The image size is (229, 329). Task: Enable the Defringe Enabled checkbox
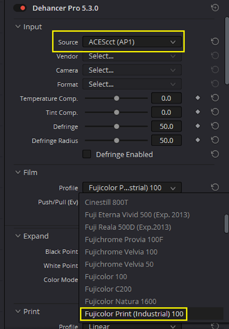(87, 154)
